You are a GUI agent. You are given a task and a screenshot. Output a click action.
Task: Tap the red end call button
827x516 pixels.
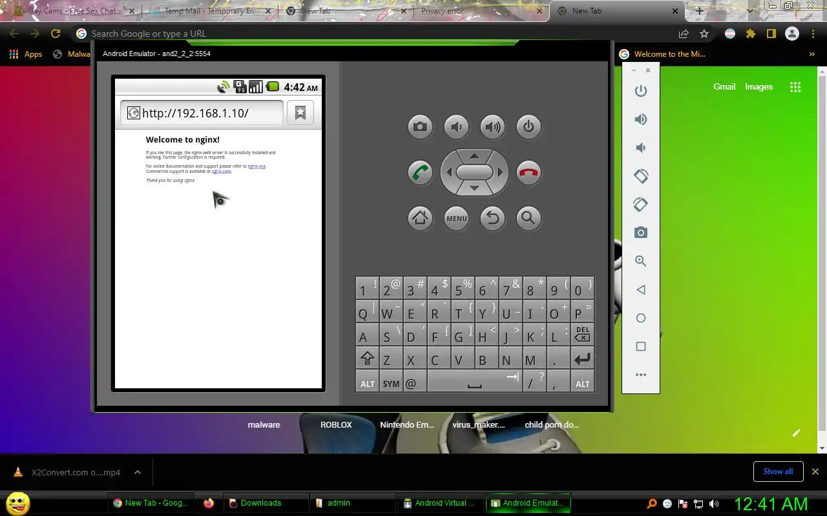click(529, 172)
